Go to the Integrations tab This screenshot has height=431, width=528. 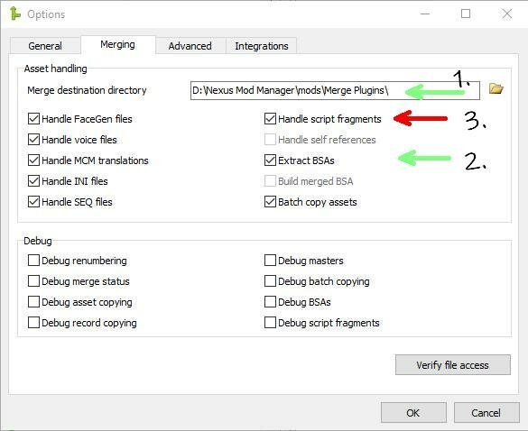[262, 46]
